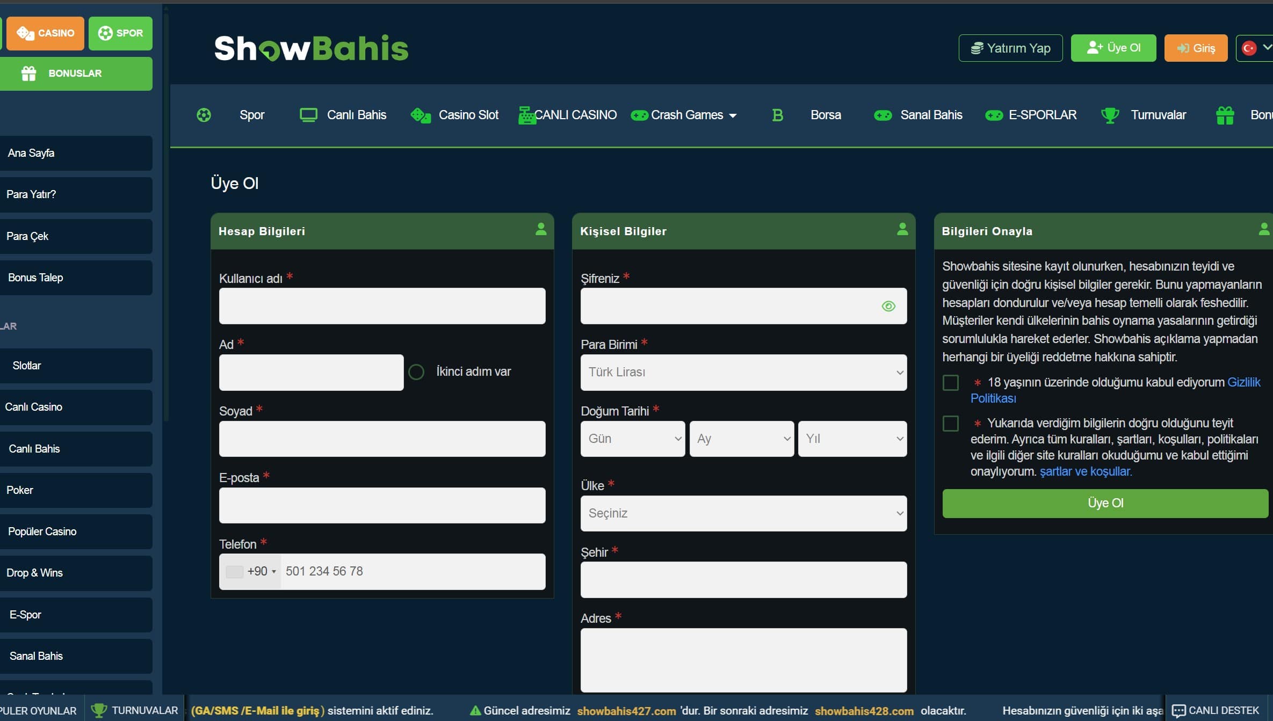Open Borsa in the navigation bar
Image resolution: width=1273 pixels, height=721 pixels.
coord(826,115)
